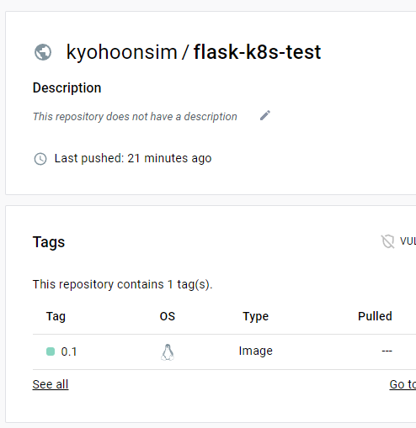Click the pulled dashes value for tag 0.1
This screenshot has width=416, height=428.
tap(387, 351)
